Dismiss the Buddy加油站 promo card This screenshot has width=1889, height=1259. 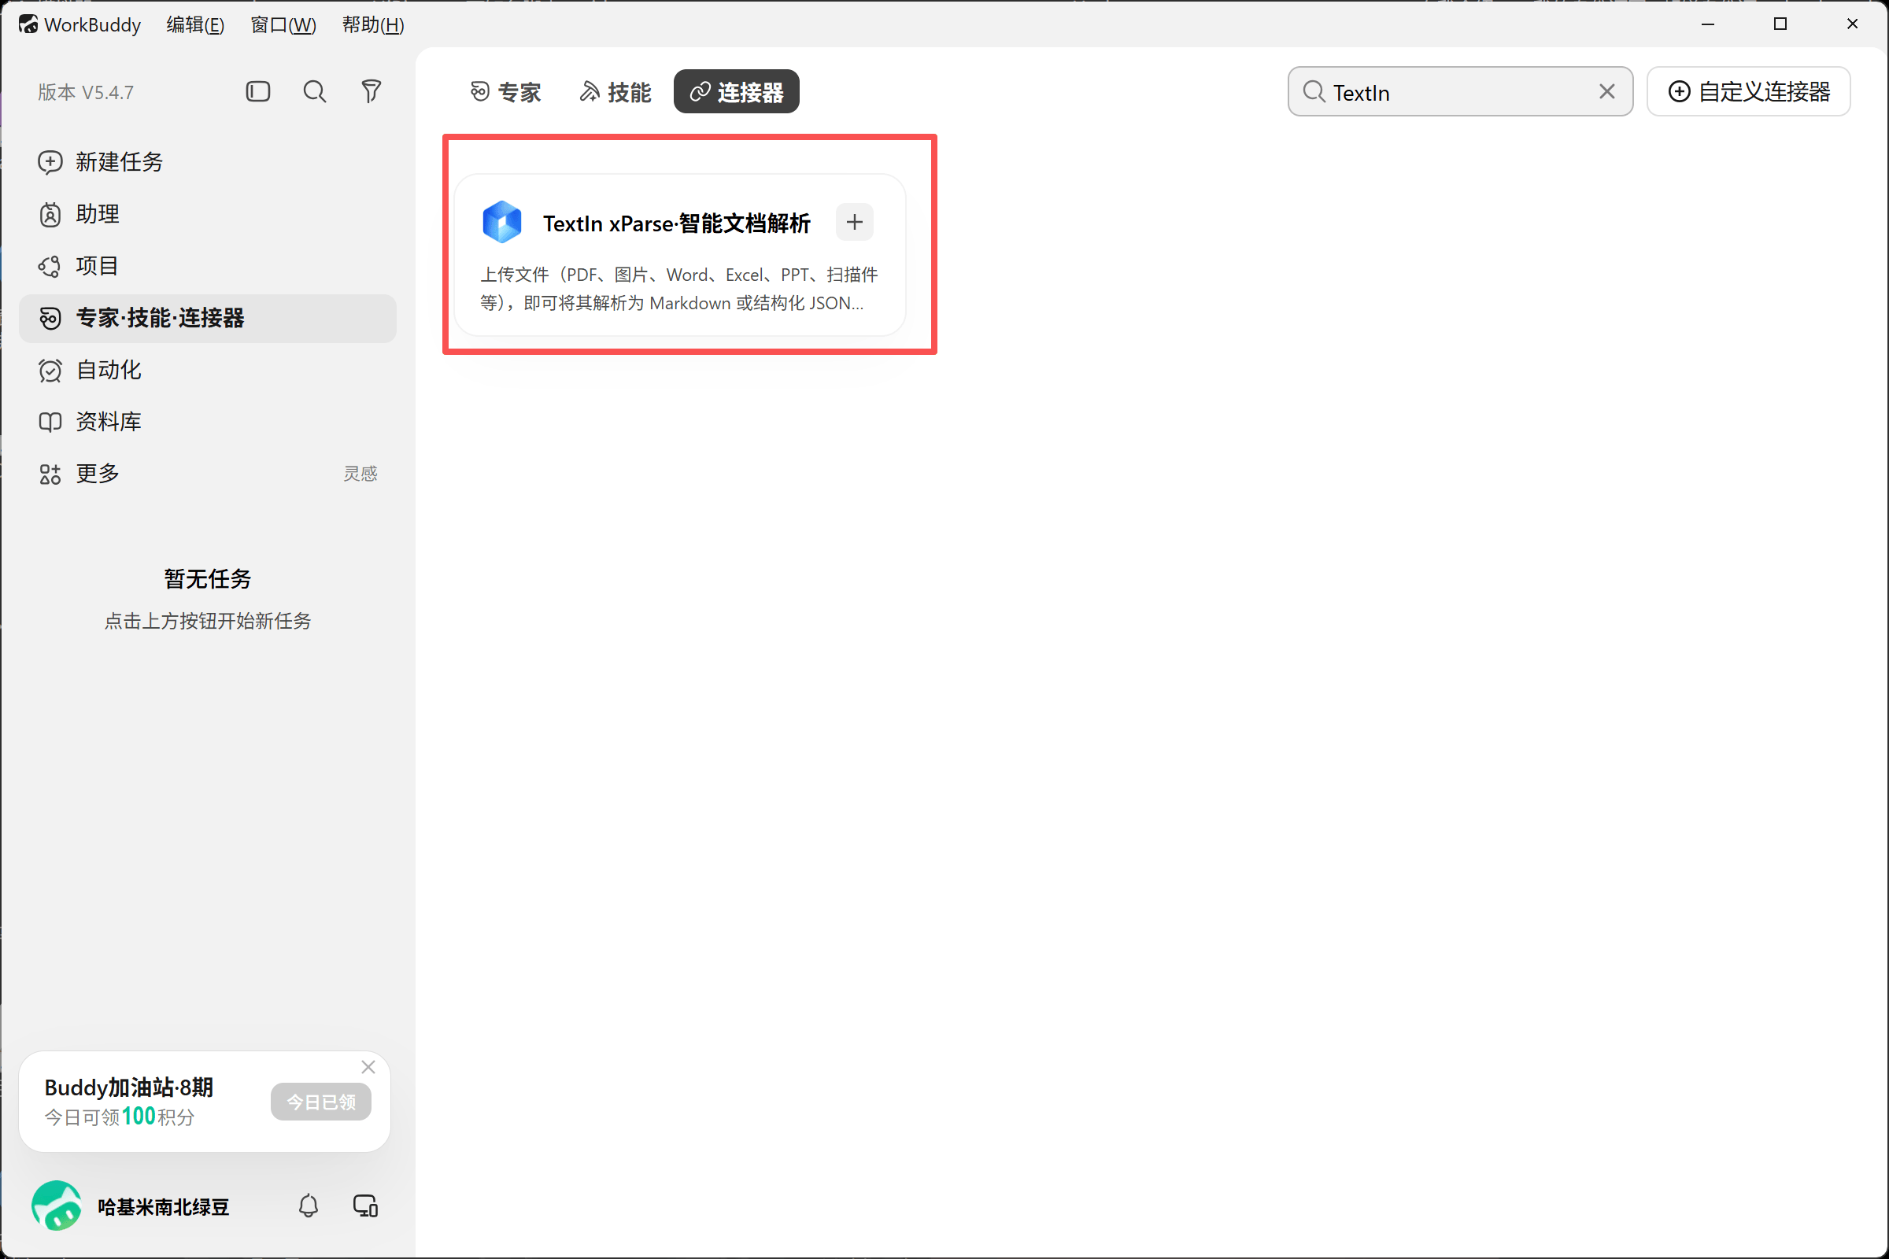tap(368, 1067)
